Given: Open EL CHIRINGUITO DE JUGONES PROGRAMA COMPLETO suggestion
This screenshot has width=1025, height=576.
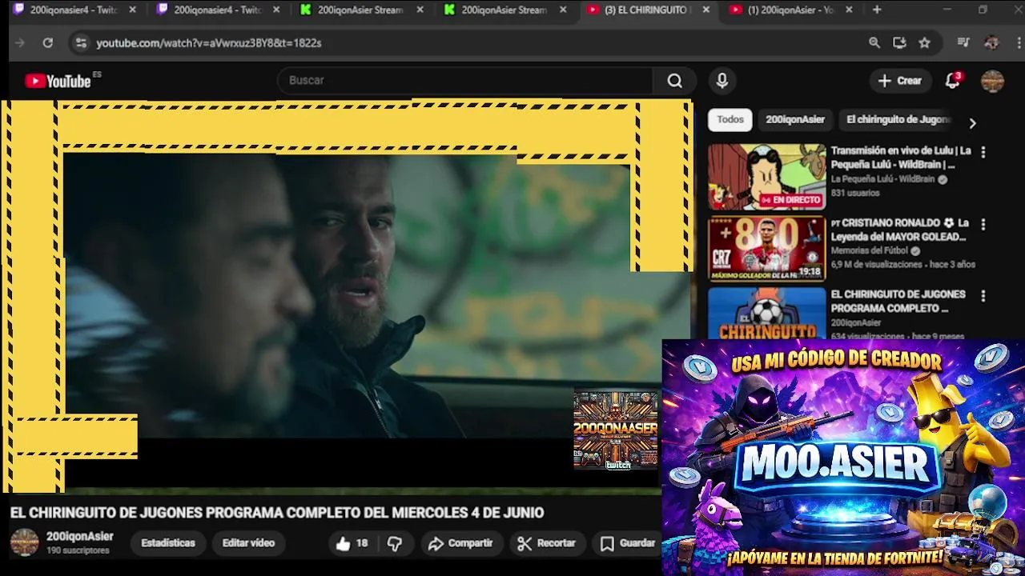Looking at the screenshot, I should [x=898, y=301].
